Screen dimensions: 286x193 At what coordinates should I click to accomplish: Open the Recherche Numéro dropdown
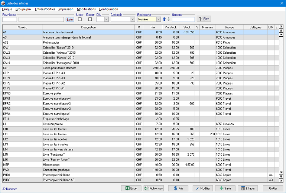[x=159, y=19]
